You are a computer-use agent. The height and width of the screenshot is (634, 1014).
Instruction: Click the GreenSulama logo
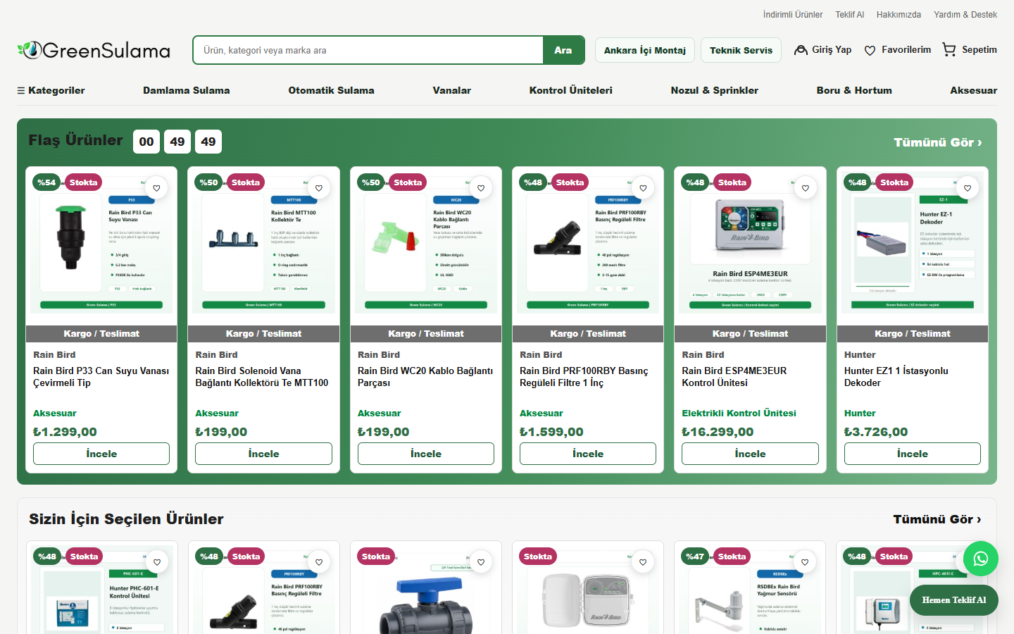[x=94, y=50]
